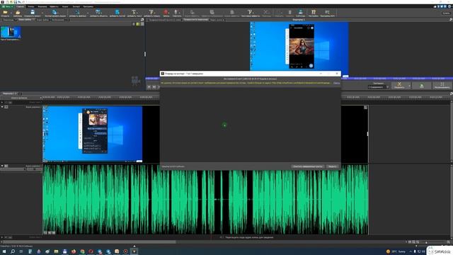This screenshot has height=255, width=453.
Task: Switch to the Clips ribbon tab
Action: click(31, 6)
